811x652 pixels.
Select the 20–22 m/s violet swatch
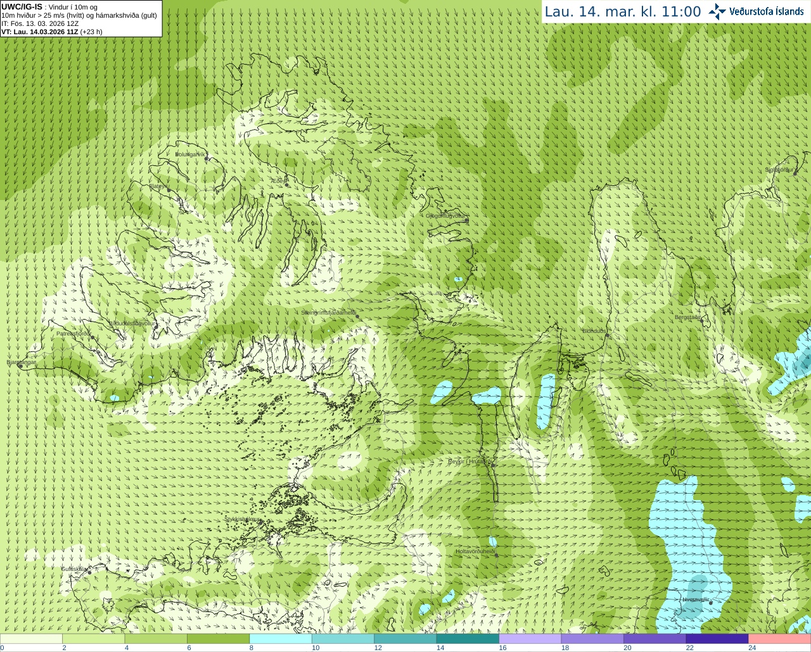tap(655, 639)
